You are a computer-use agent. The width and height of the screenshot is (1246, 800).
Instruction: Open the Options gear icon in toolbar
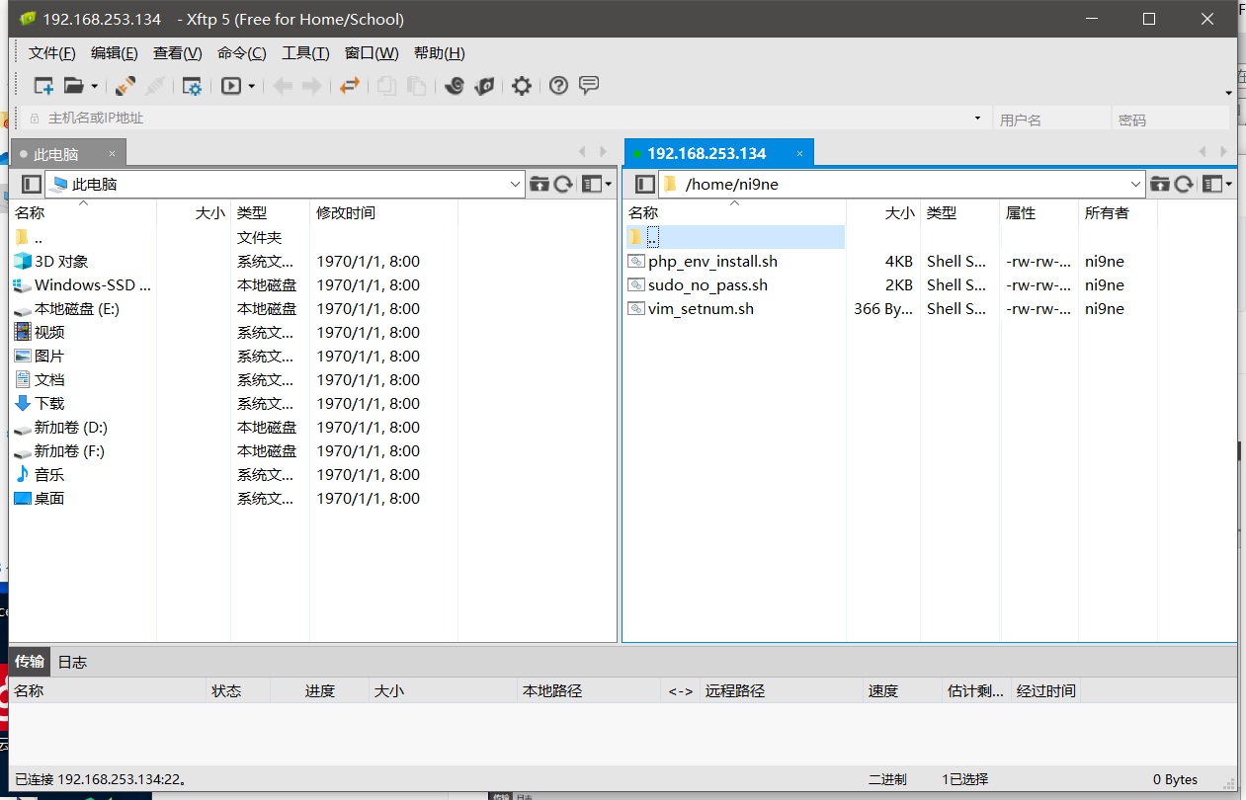point(522,86)
